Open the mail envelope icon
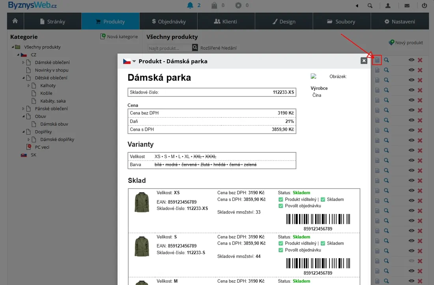The width and height of the screenshot is (434, 285). tap(407, 6)
